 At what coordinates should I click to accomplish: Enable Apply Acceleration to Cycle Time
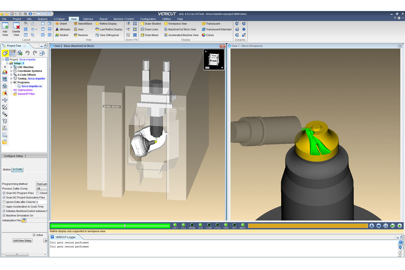point(4,207)
